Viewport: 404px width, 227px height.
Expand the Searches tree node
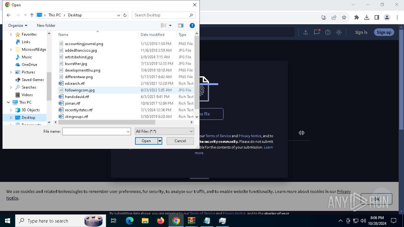pyautogui.click(x=11, y=87)
